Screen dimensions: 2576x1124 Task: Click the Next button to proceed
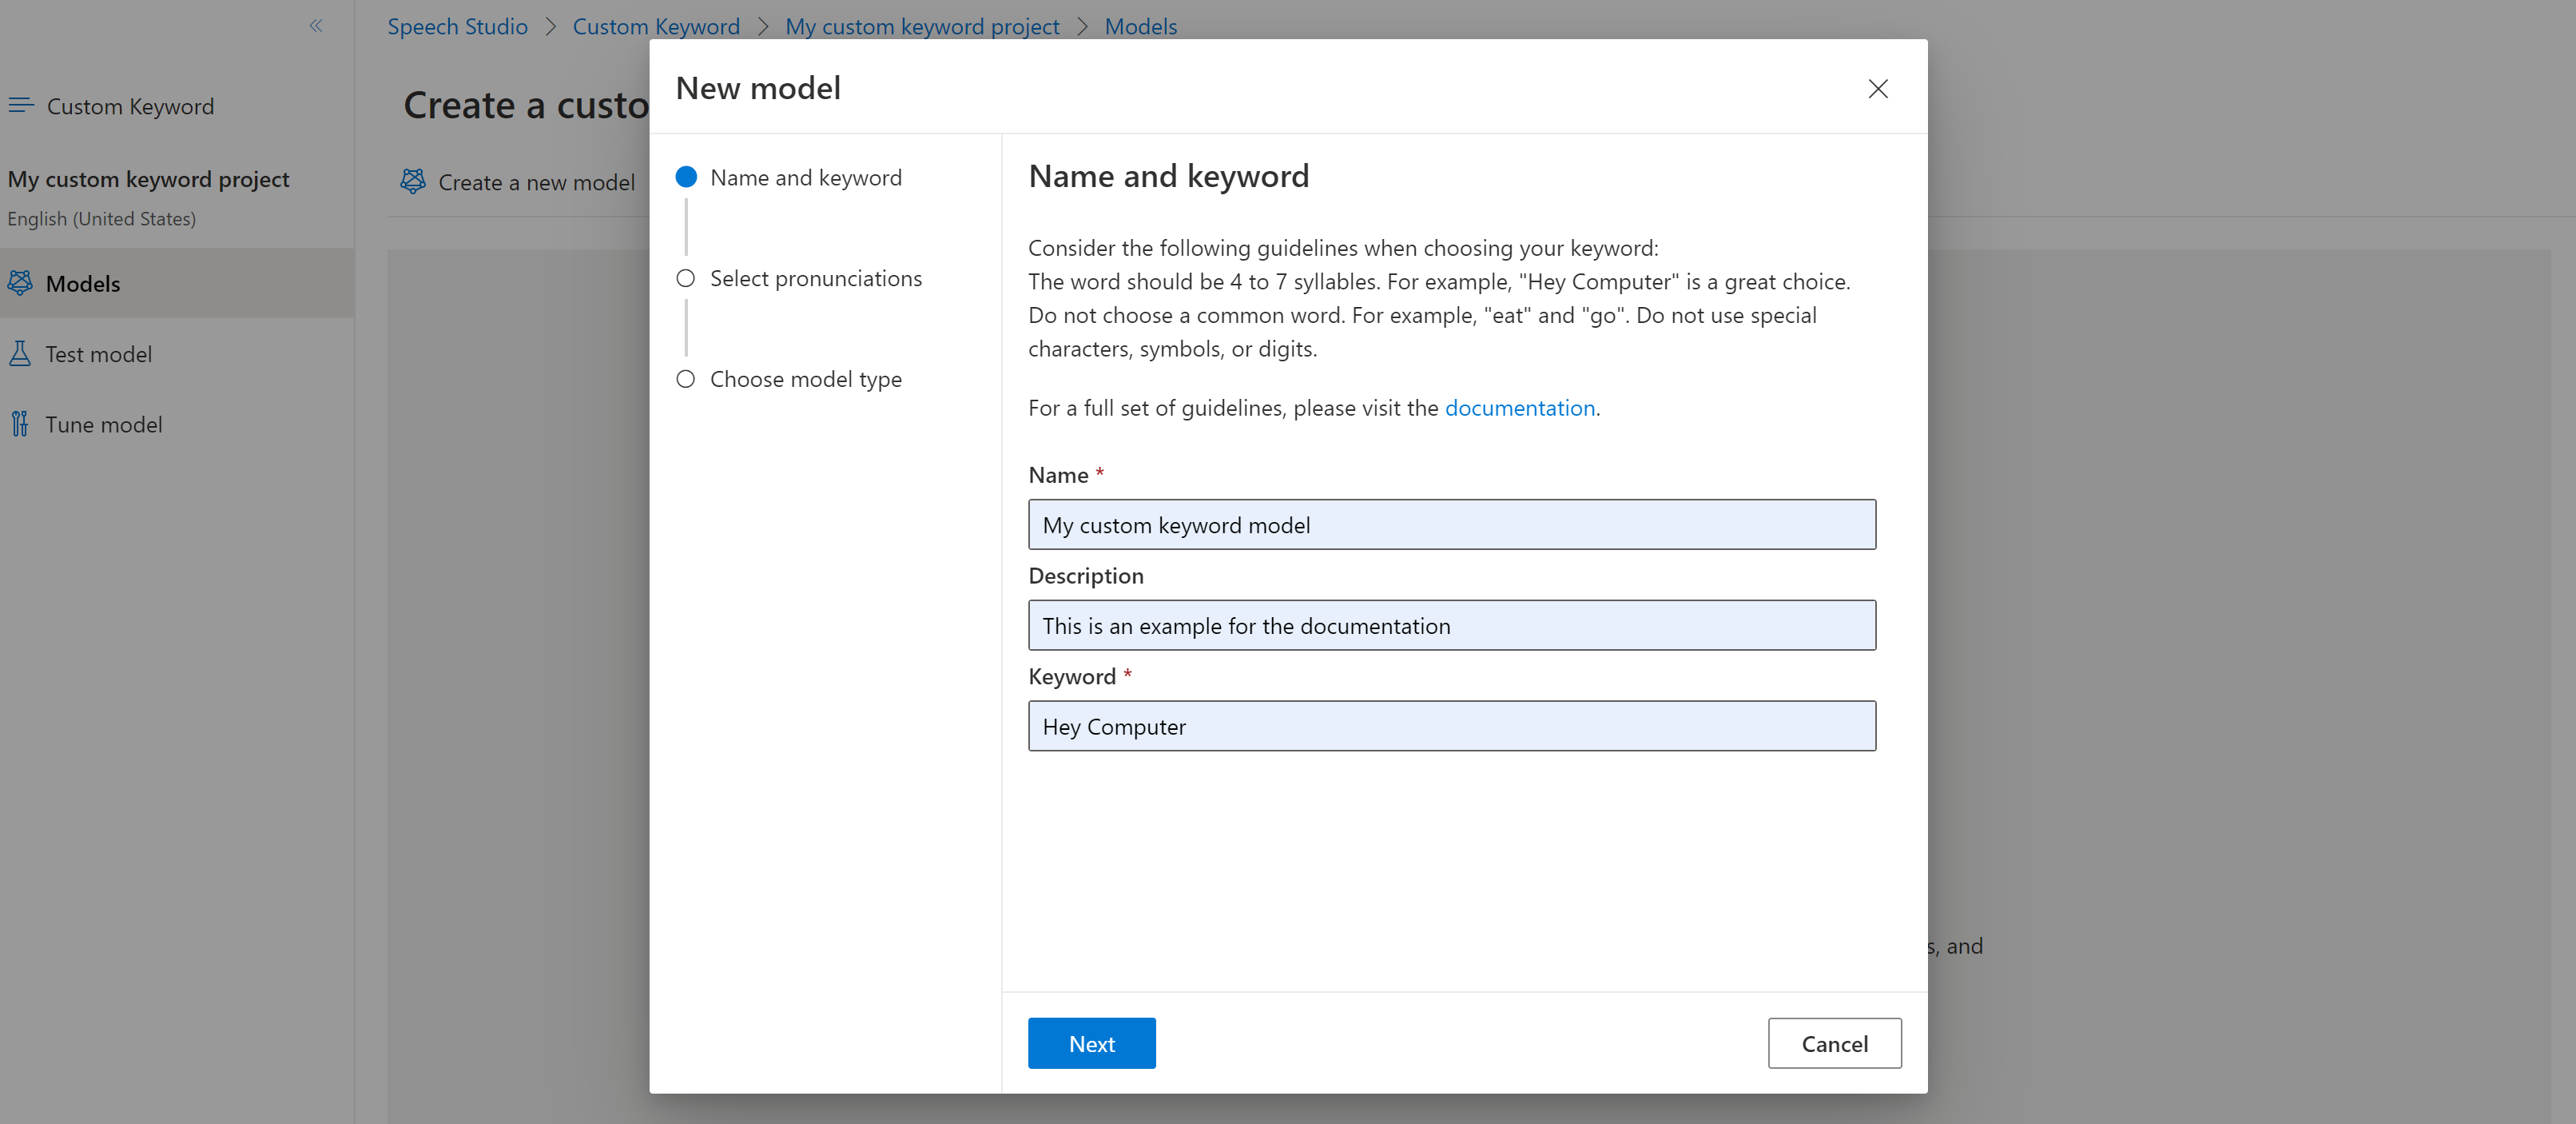[1091, 1043]
